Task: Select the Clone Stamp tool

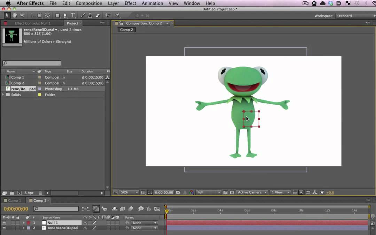Action: (x=90, y=16)
